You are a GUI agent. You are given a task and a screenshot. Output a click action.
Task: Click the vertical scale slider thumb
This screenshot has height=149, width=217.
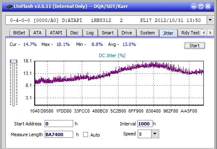point(14,61)
